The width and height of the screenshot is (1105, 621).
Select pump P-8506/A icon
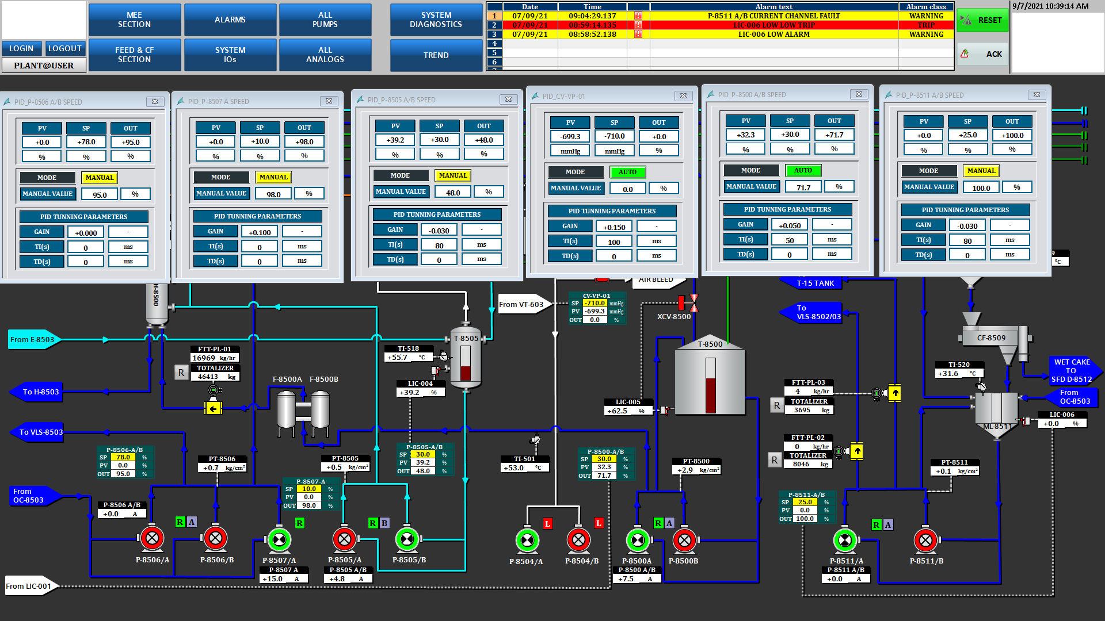(152, 539)
